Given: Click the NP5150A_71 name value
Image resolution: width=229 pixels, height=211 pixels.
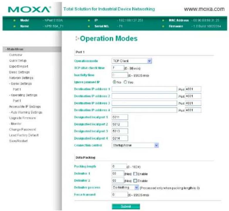Looking at the screenshot, I should 54,26.
